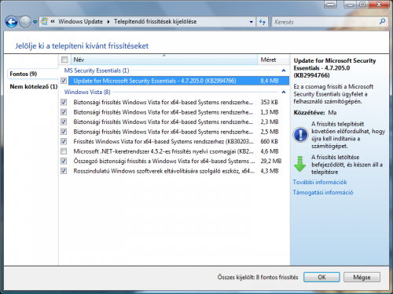Select the Update for Microsoft Security Essentials row
Screen dimensions: 393x294
[x=178, y=81]
